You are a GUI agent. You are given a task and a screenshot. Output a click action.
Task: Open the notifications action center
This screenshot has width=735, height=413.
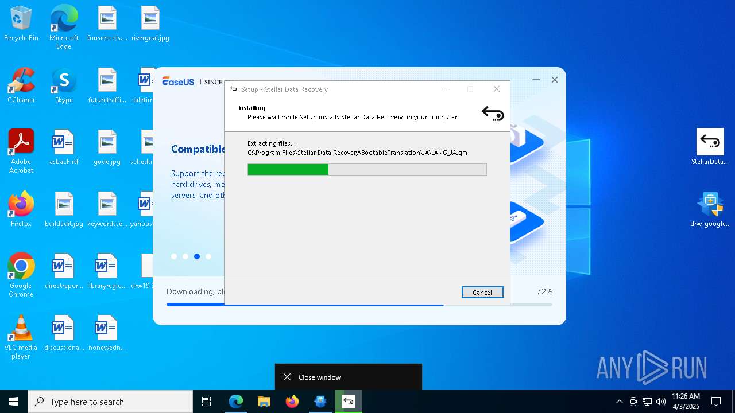[x=716, y=402]
